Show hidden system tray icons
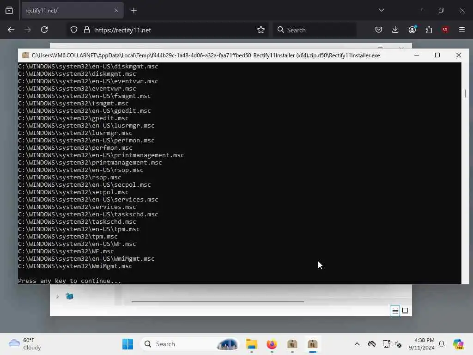 coord(357,344)
